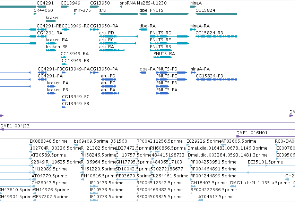The height and width of the screenshot is (202, 295).
Task: Select the IP10473.5prime EST
Action: point(94,186)
